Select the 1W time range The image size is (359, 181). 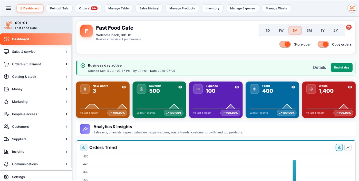point(281,30)
